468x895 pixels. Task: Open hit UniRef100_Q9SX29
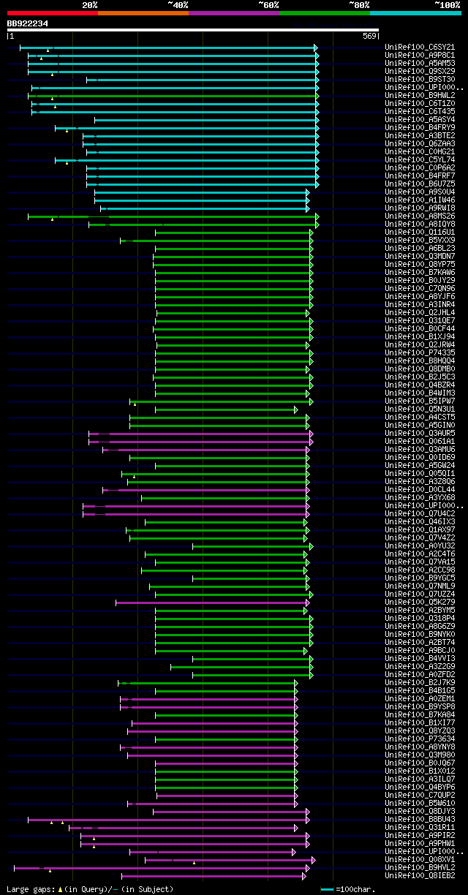pos(420,72)
